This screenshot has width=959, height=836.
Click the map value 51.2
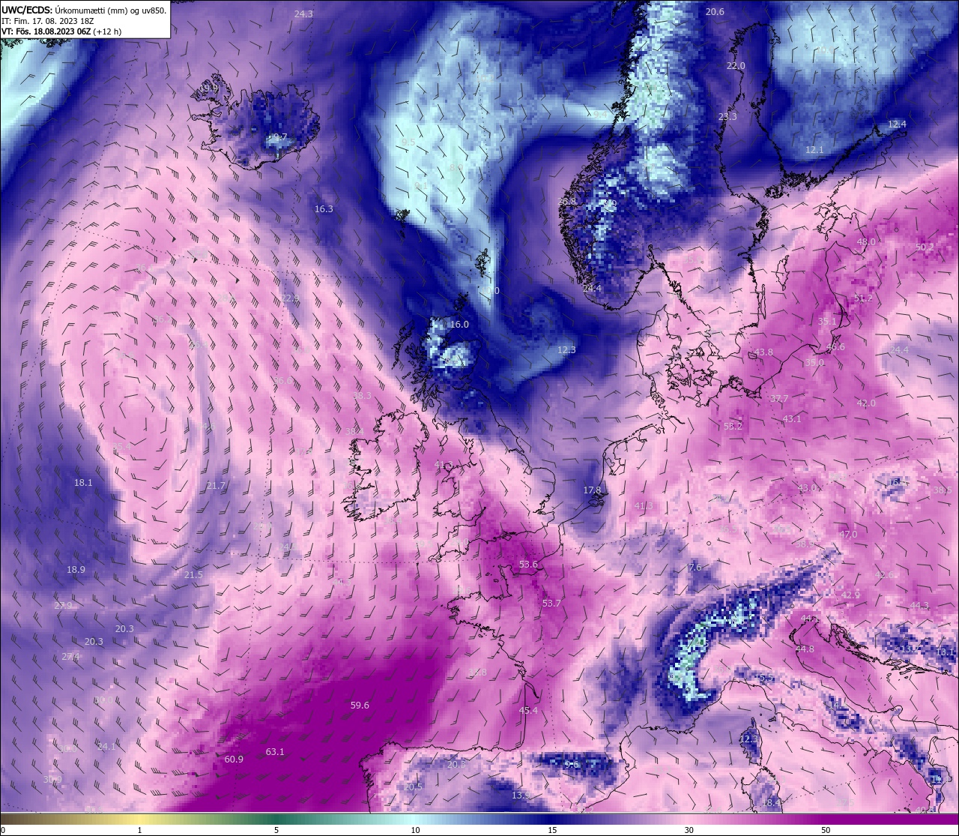pos(863,298)
